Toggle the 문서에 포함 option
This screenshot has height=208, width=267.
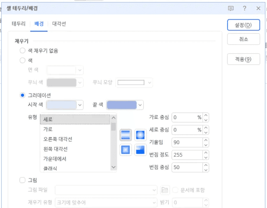click(x=175, y=190)
